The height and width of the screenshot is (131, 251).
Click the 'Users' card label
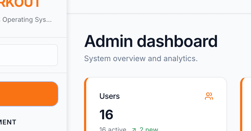tap(109, 96)
